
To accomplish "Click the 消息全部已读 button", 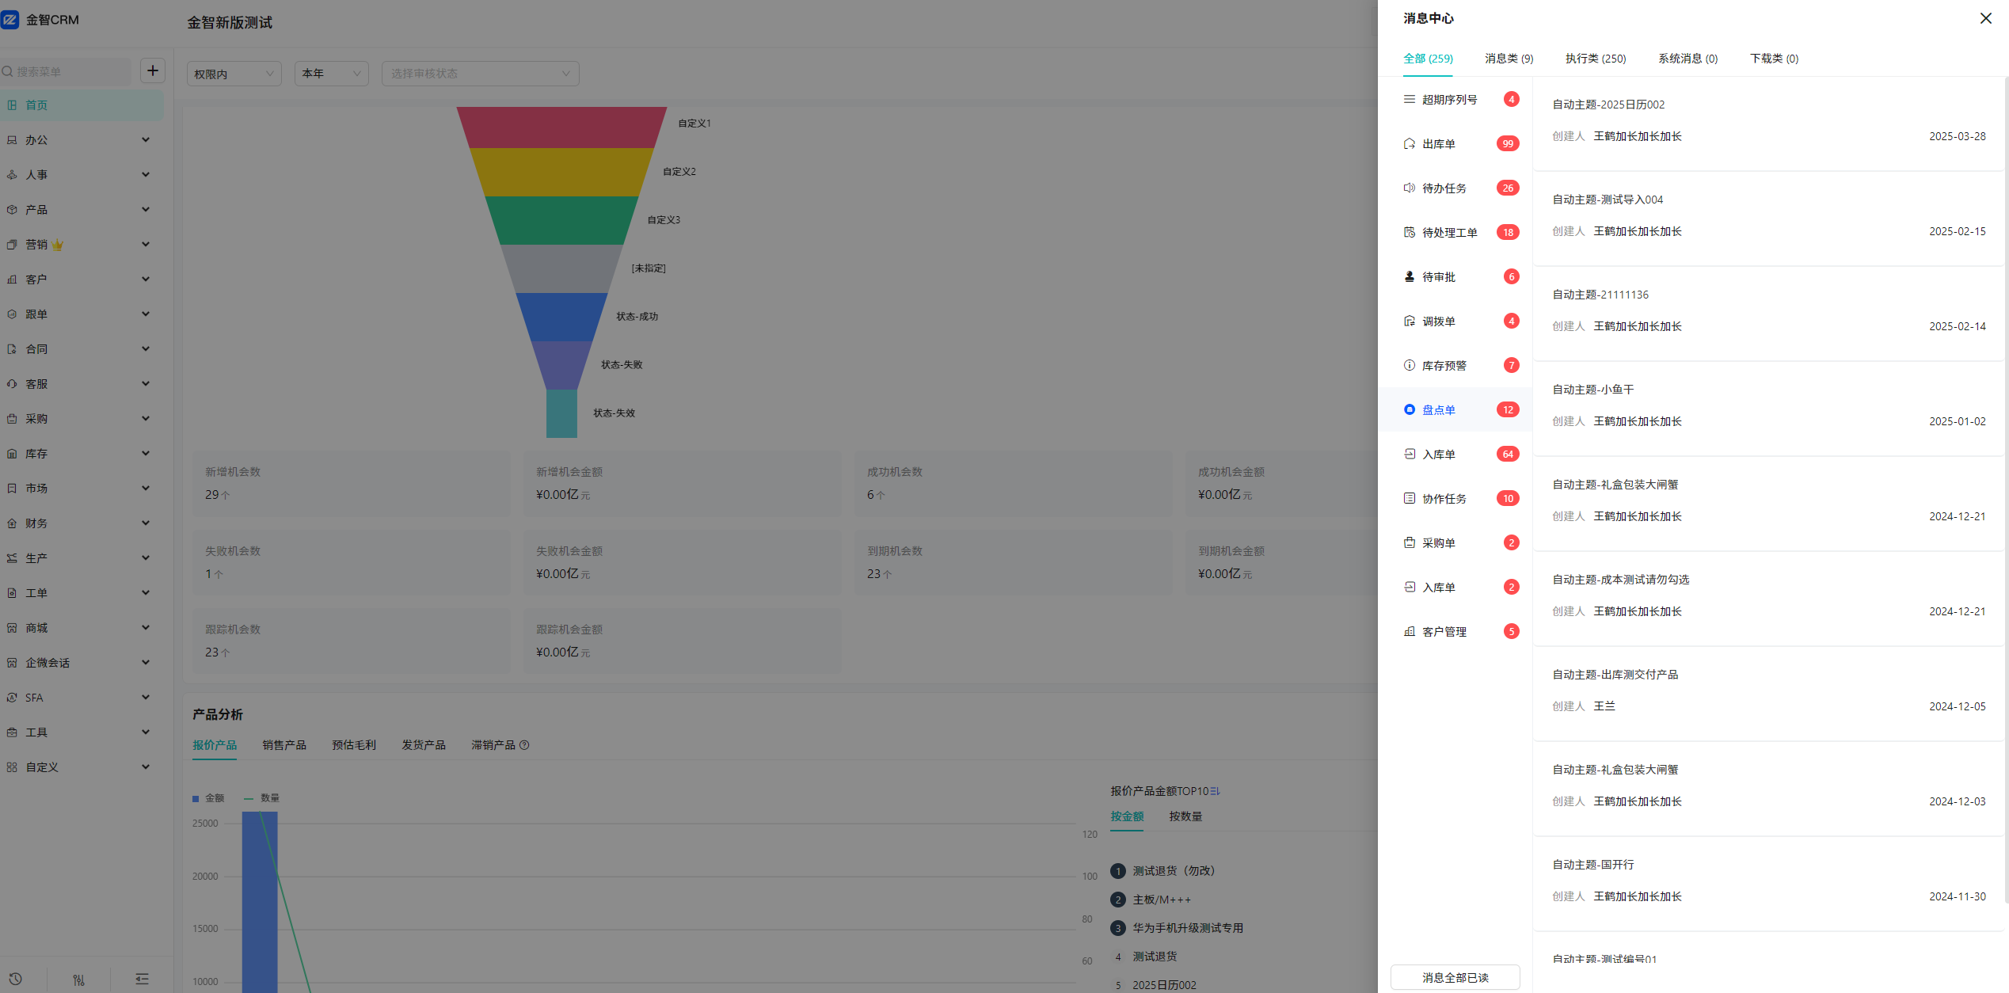I will 1455,977.
